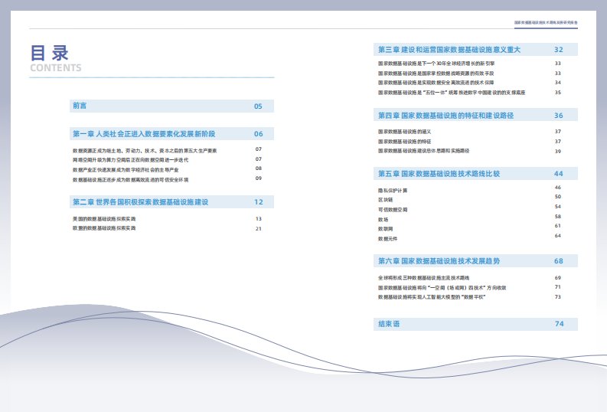The image size is (607, 412).
Task: Click the 第二章 chapter heading
Action: tap(140, 202)
